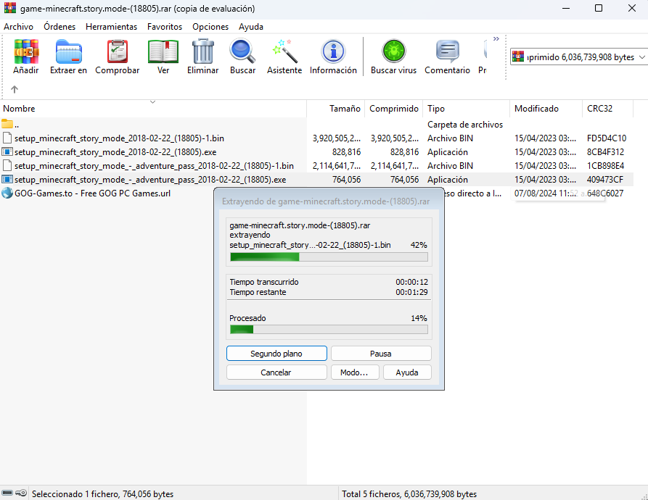Select GOG-Games.to - Free GOG PC Games.url

[92, 193]
